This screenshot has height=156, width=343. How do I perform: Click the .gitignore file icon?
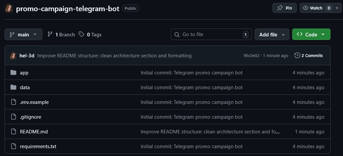tap(13, 117)
